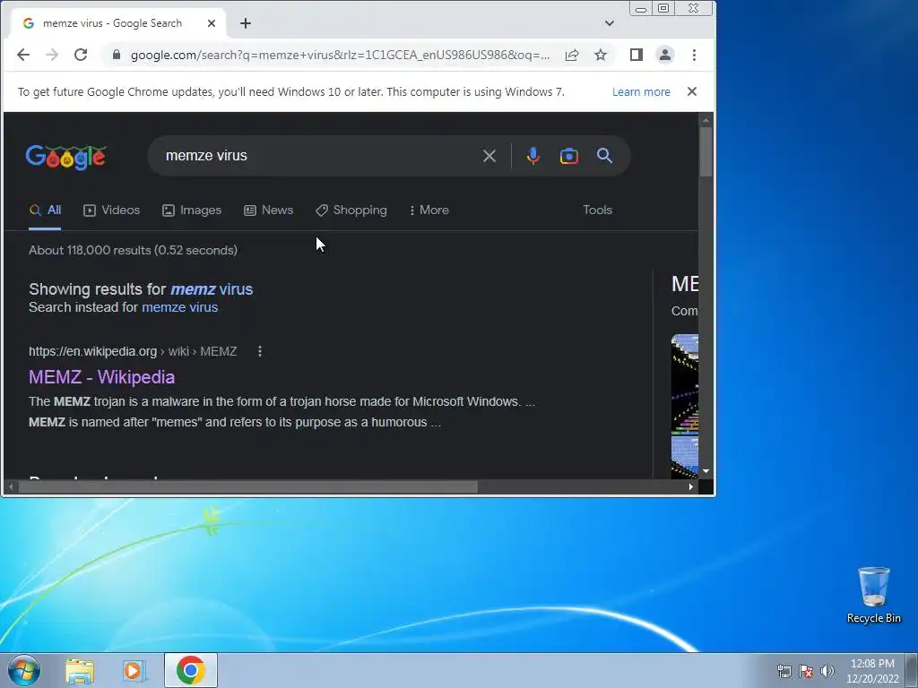Open the search Tools button
This screenshot has width=918, height=688.
(597, 210)
